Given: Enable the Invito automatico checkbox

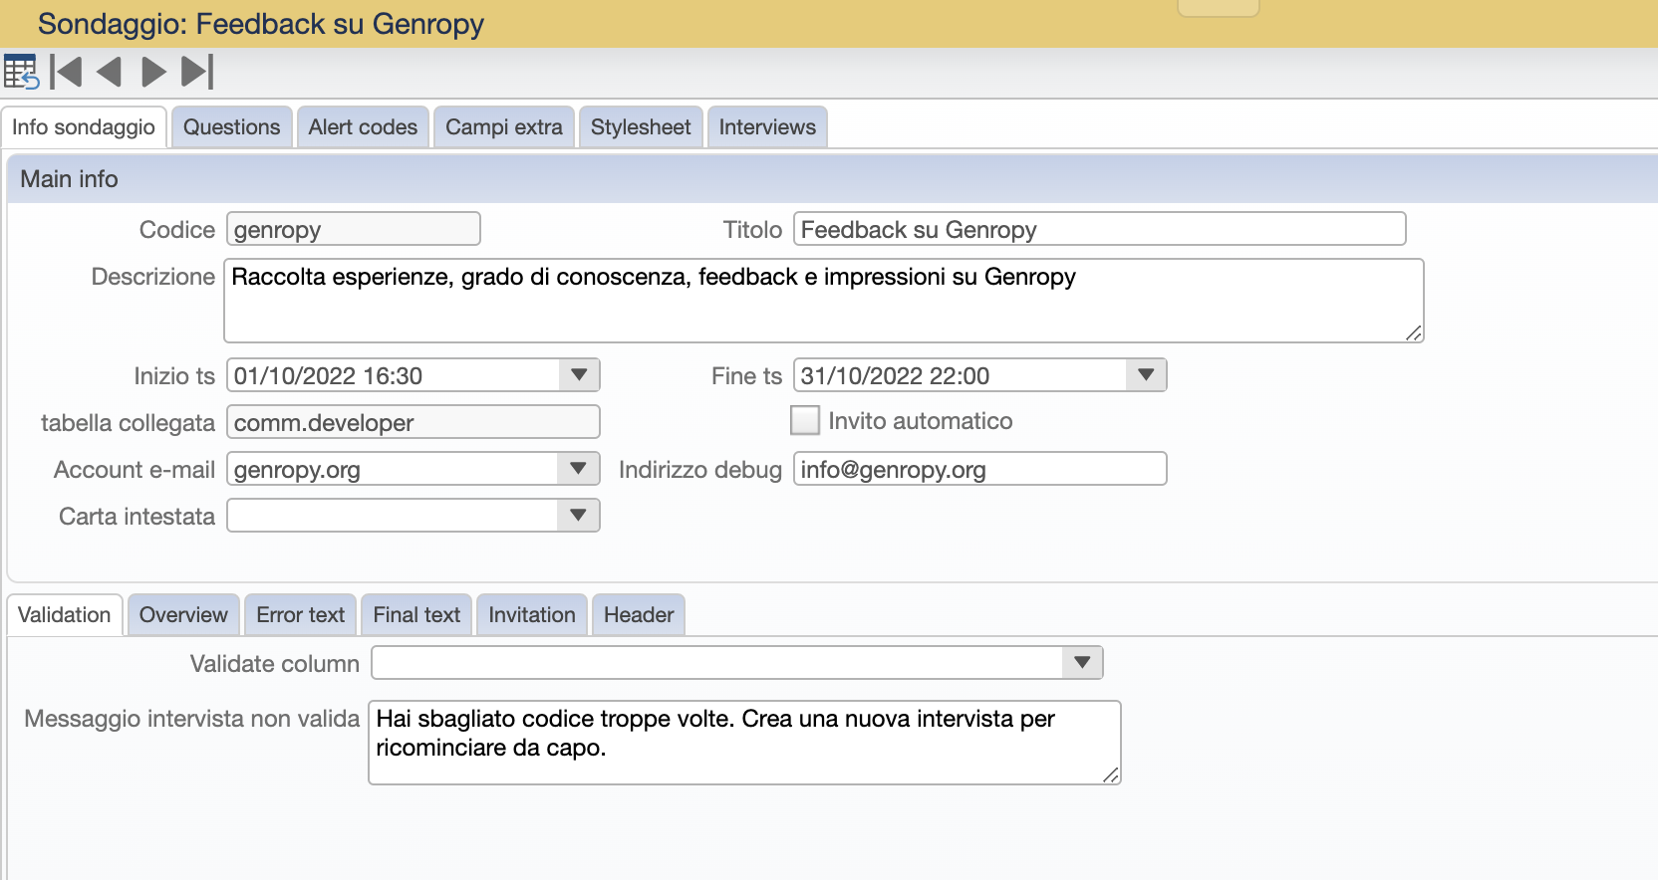Looking at the screenshot, I should (x=805, y=421).
